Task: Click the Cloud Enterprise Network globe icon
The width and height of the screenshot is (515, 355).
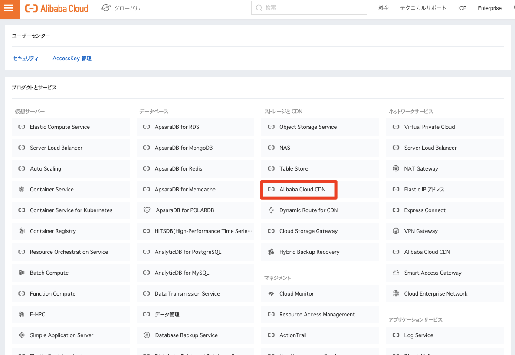Action: click(396, 293)
